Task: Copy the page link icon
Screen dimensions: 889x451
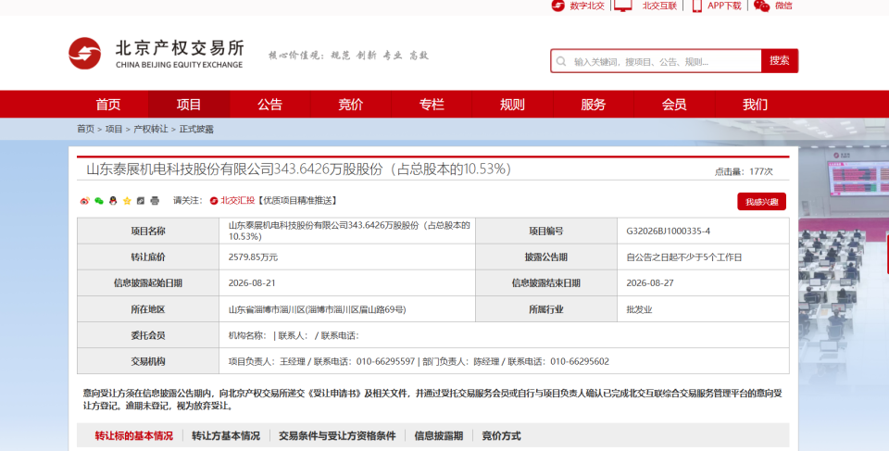Action: [141, 201]
